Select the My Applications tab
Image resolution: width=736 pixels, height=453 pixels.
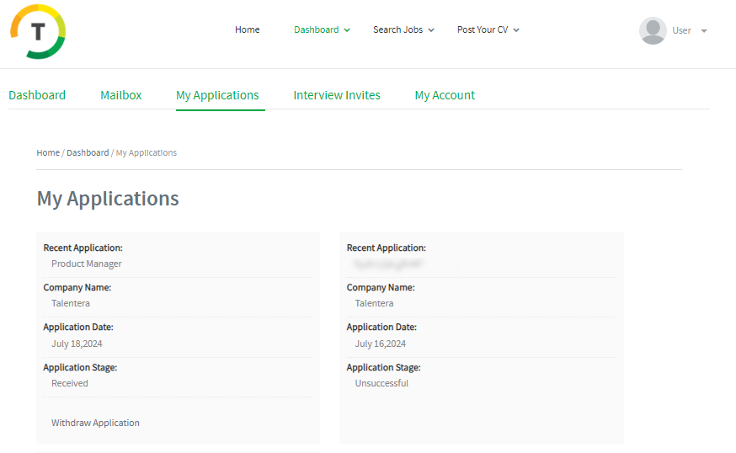click(217, 95)
